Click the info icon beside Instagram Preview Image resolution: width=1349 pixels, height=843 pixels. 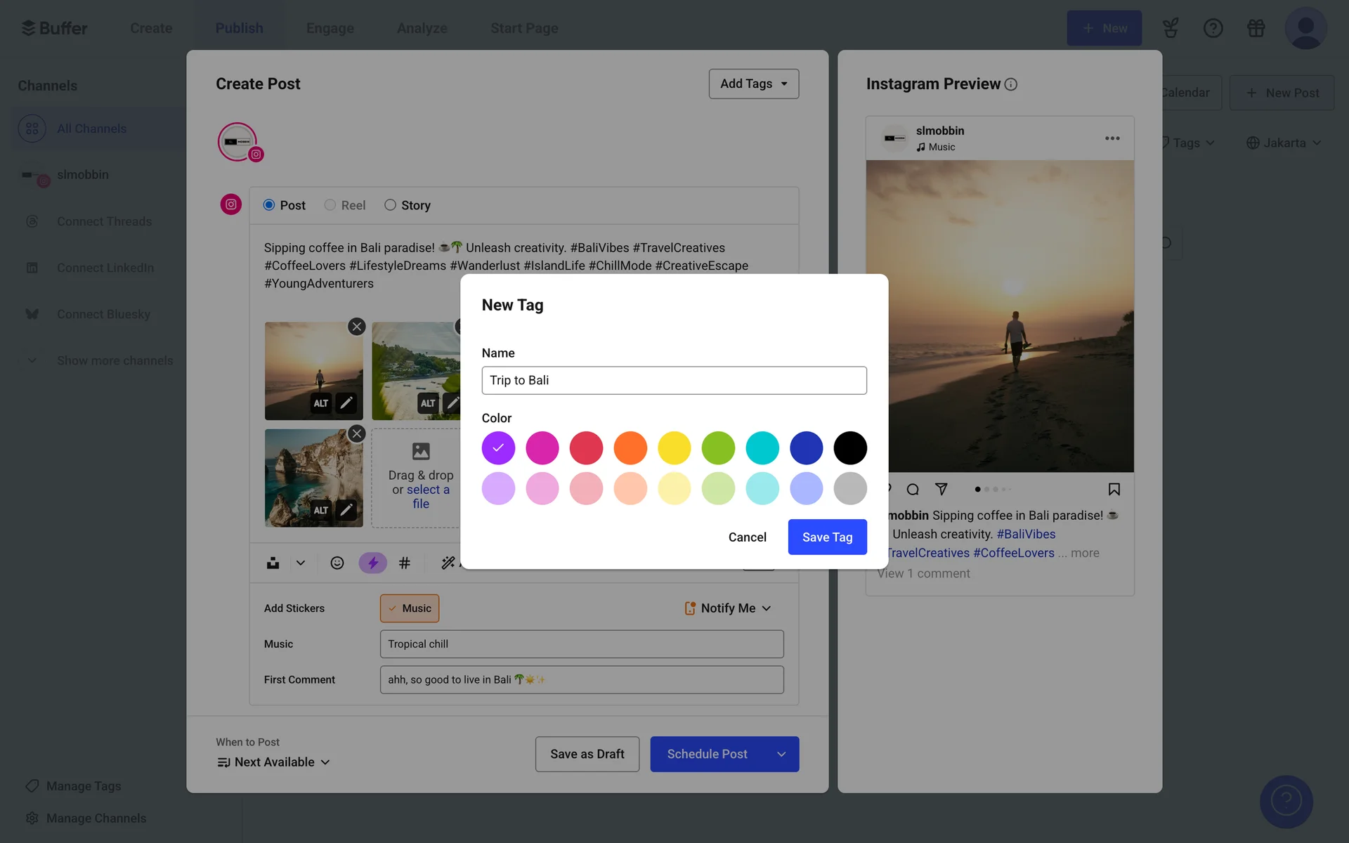pyautogui.click(x=1011, y=84)
